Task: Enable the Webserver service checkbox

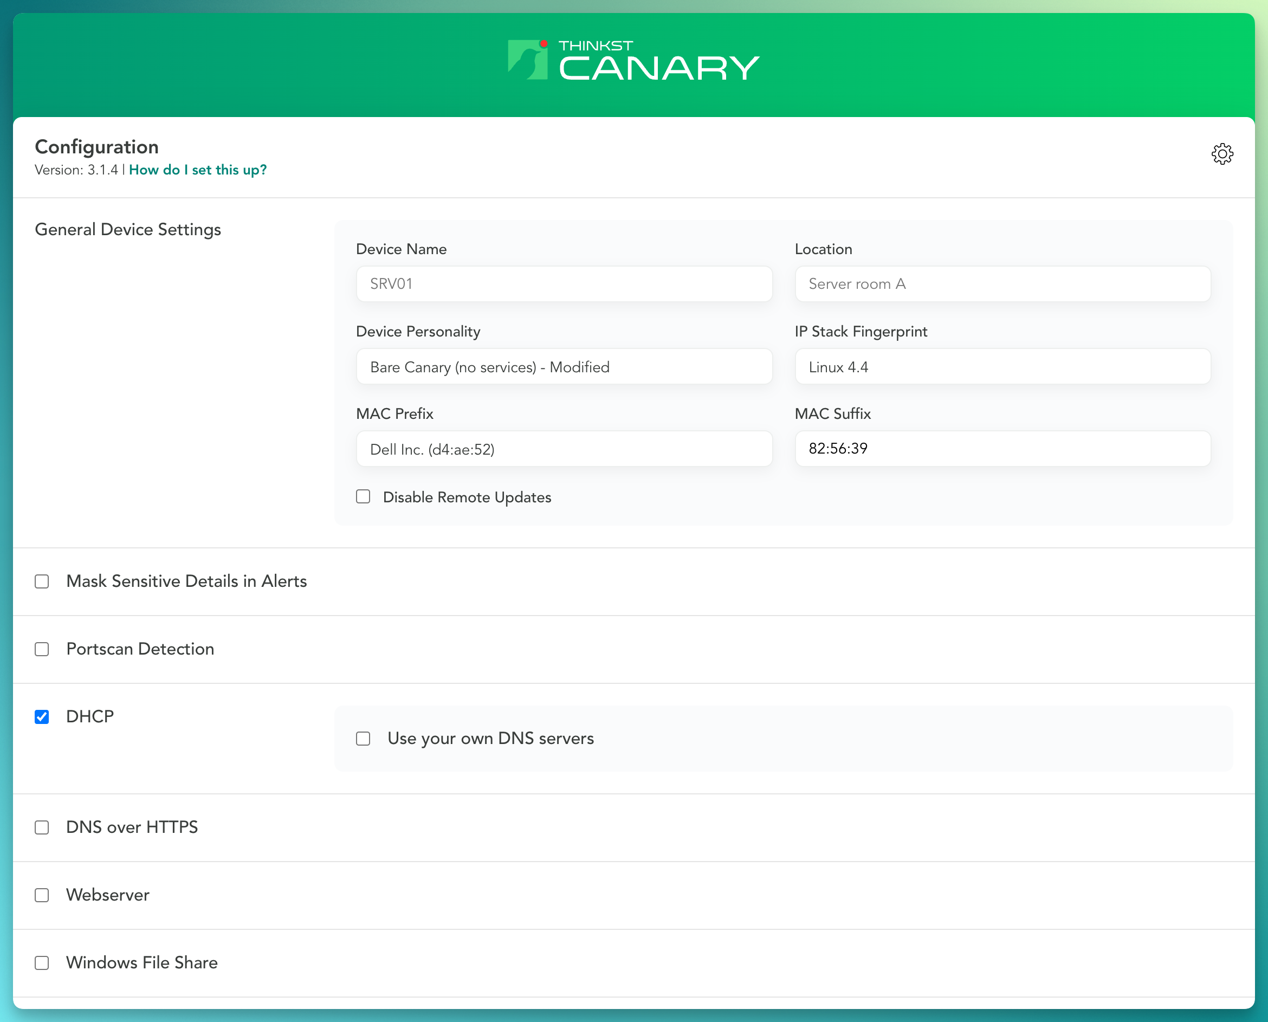Action: point(42,895)
